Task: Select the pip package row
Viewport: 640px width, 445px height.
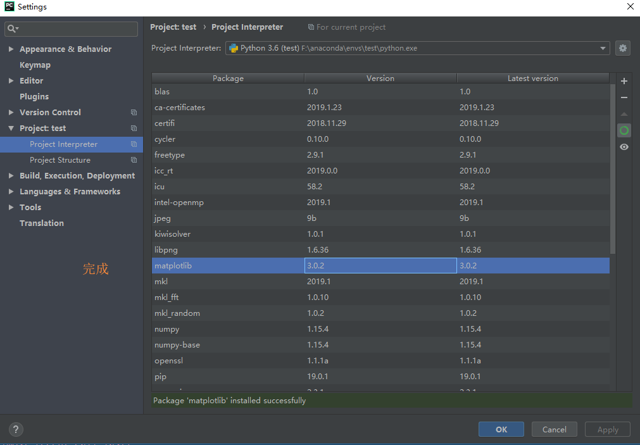Action: tap(380, 377)
